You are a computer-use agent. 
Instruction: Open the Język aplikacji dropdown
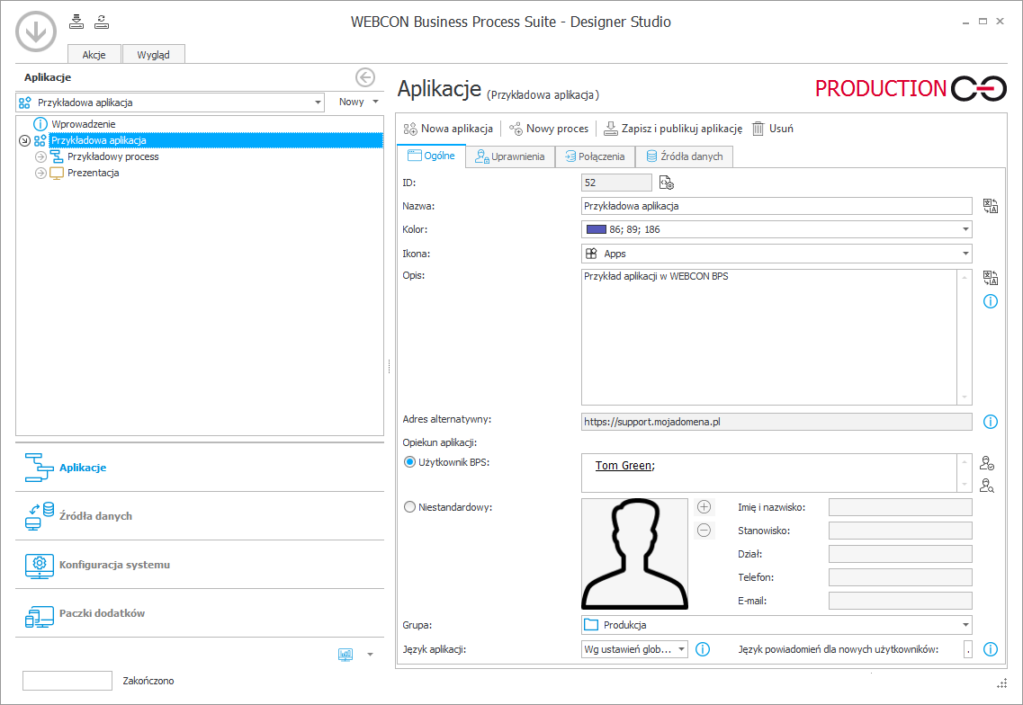pos(681,649)
